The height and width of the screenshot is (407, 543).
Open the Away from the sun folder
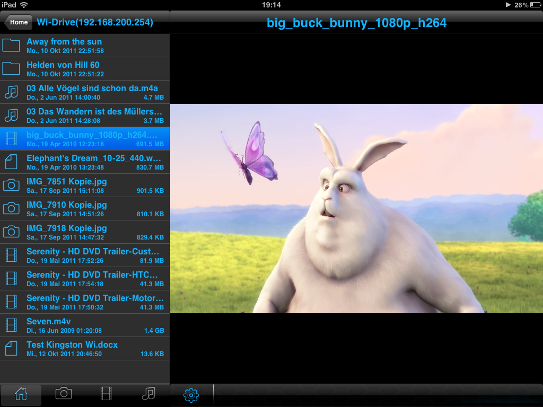tap(85, 46)
